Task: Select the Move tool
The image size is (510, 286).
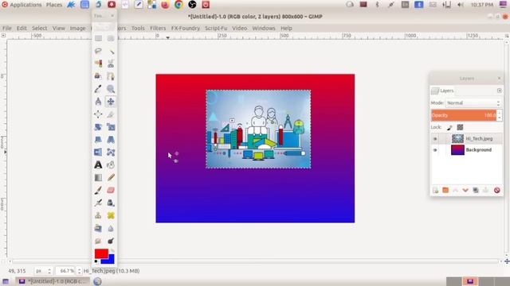Action: coord(111,102)
